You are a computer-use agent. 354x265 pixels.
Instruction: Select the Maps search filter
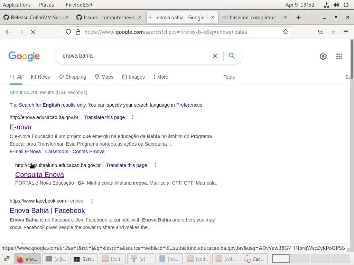tap(104, 77)
